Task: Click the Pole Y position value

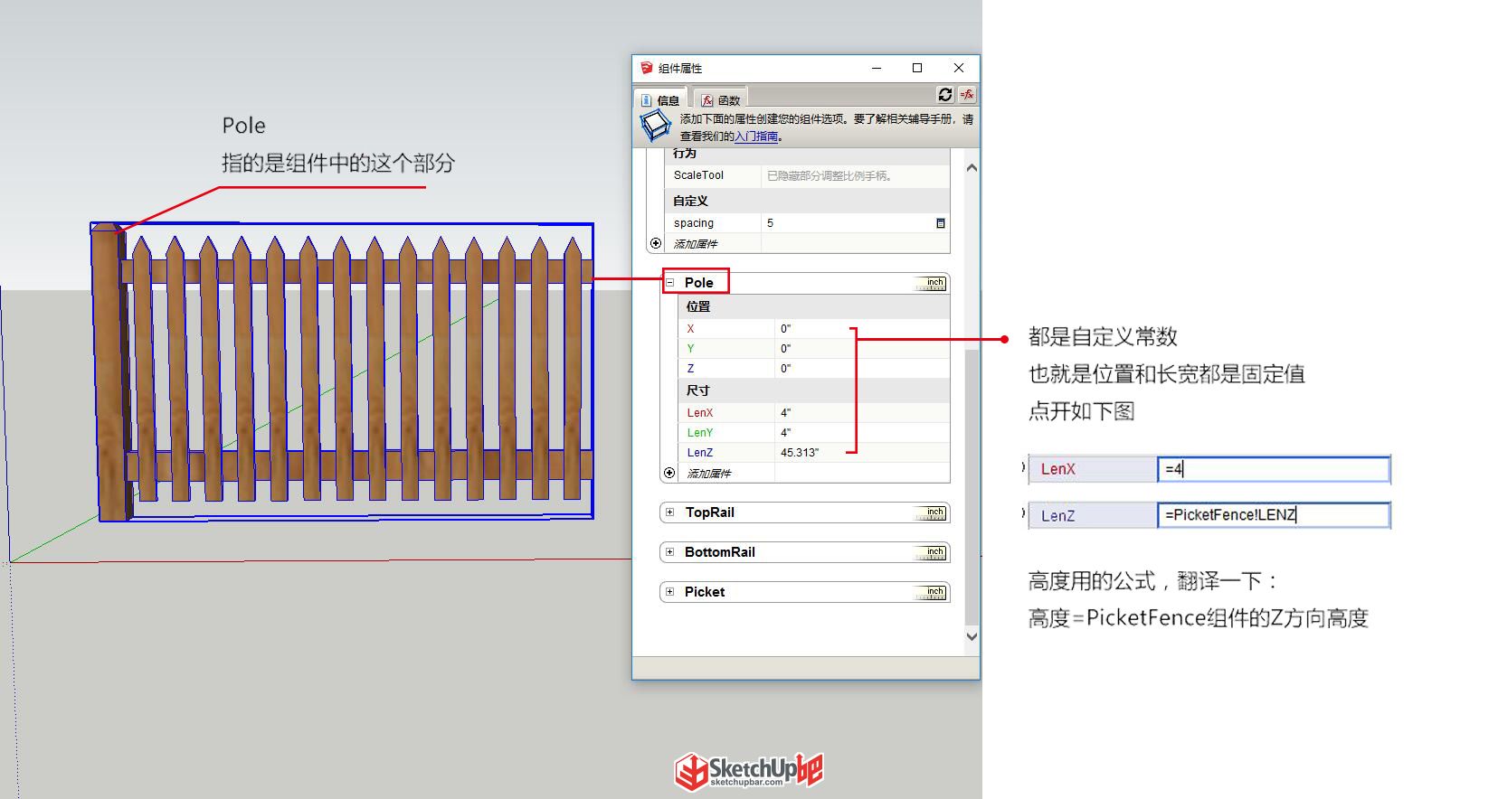Action: click(x=861, y=349)
